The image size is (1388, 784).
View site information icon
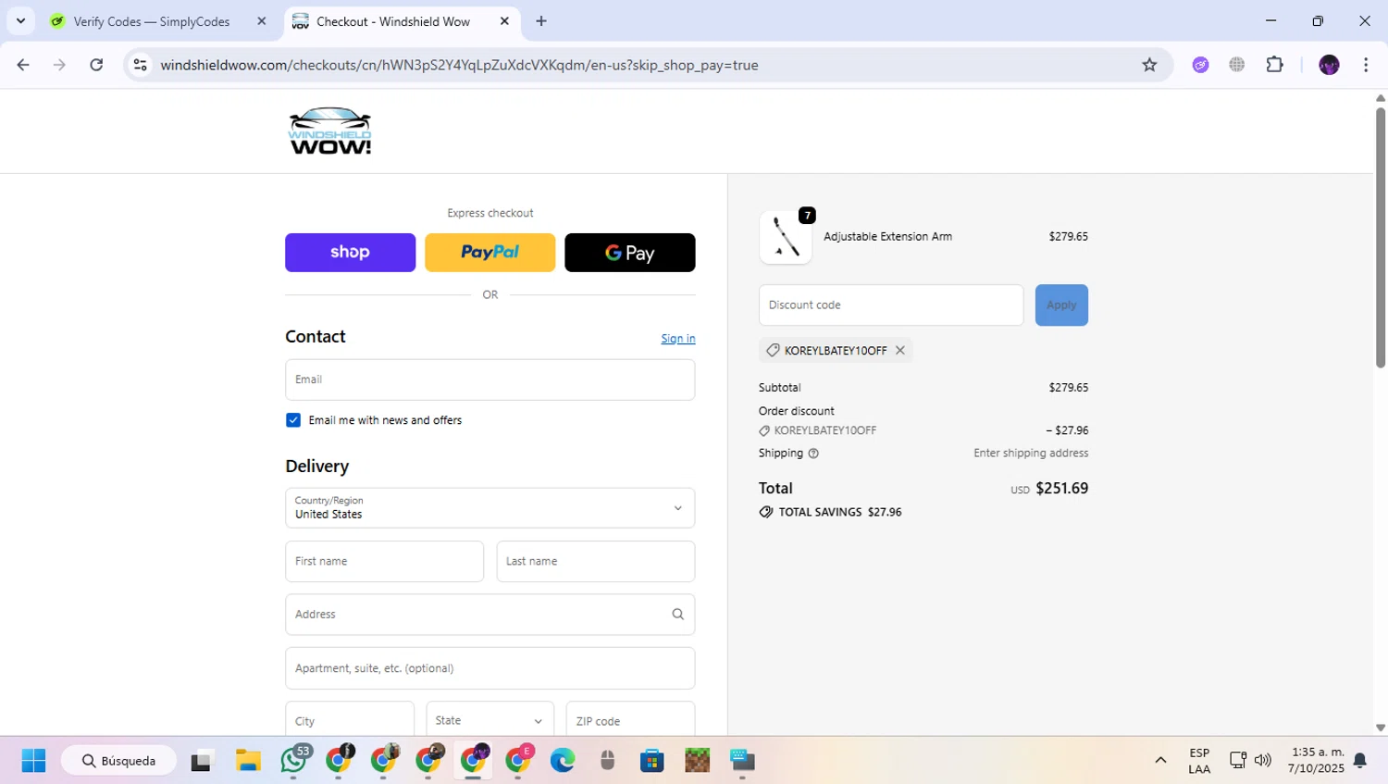(140, 65)
